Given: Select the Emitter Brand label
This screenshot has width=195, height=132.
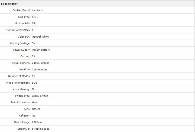Looking at the screenshot, I should [x=21, y=10].
